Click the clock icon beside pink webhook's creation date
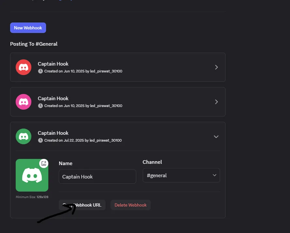Viewport: 290px width, 233px height. coord(40,106)
